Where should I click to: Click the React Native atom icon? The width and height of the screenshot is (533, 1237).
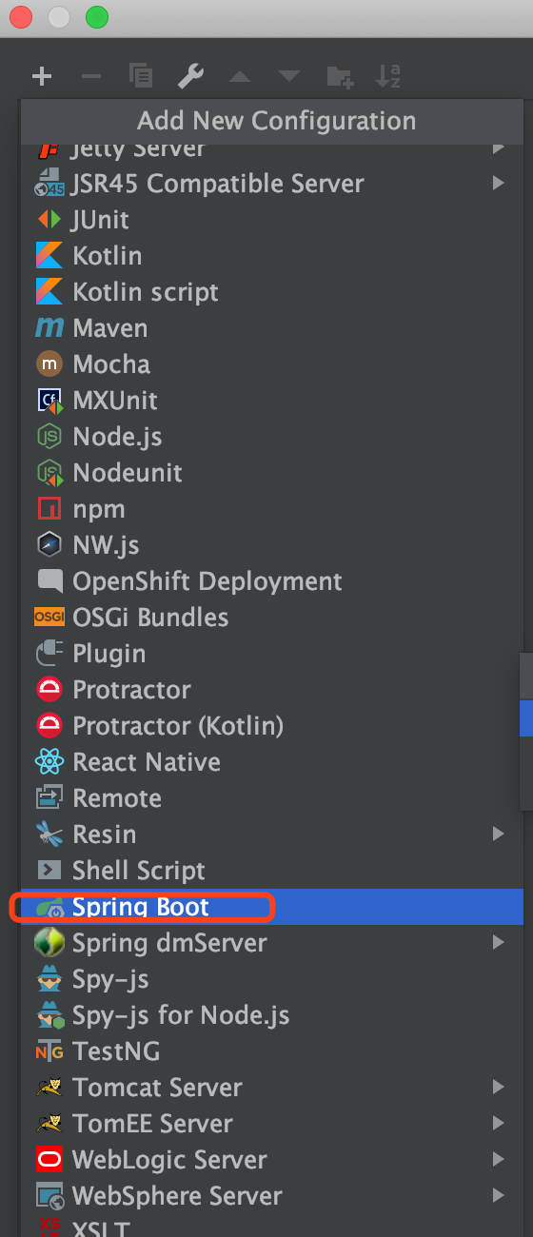pyautogui.click(x=49, y=762)
